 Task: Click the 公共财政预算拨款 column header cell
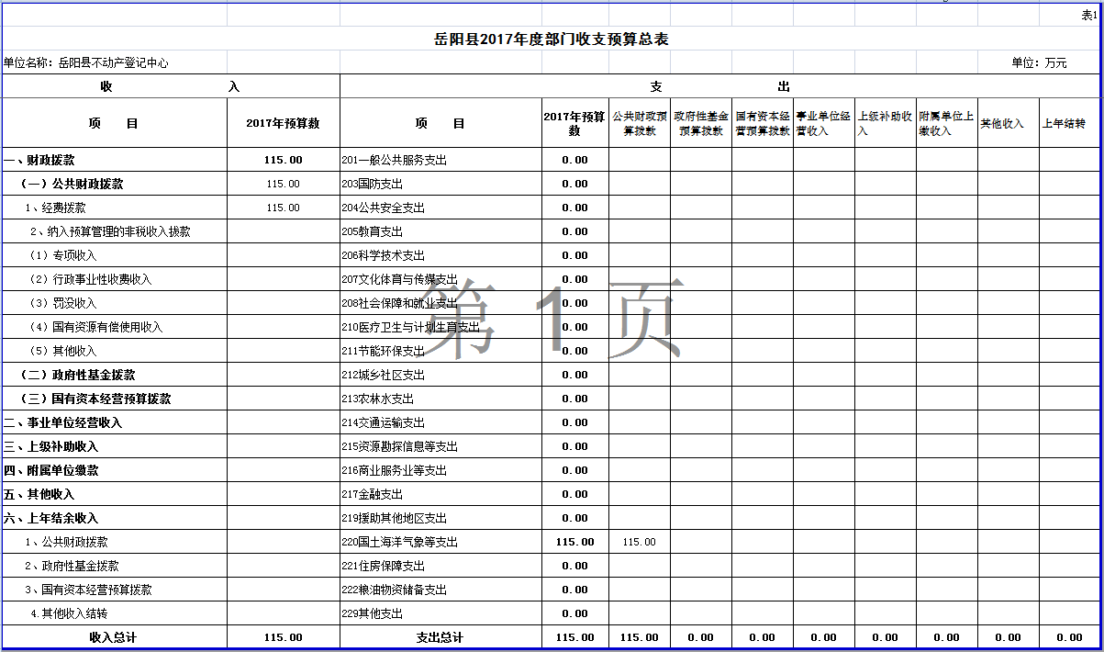[640, 123]
